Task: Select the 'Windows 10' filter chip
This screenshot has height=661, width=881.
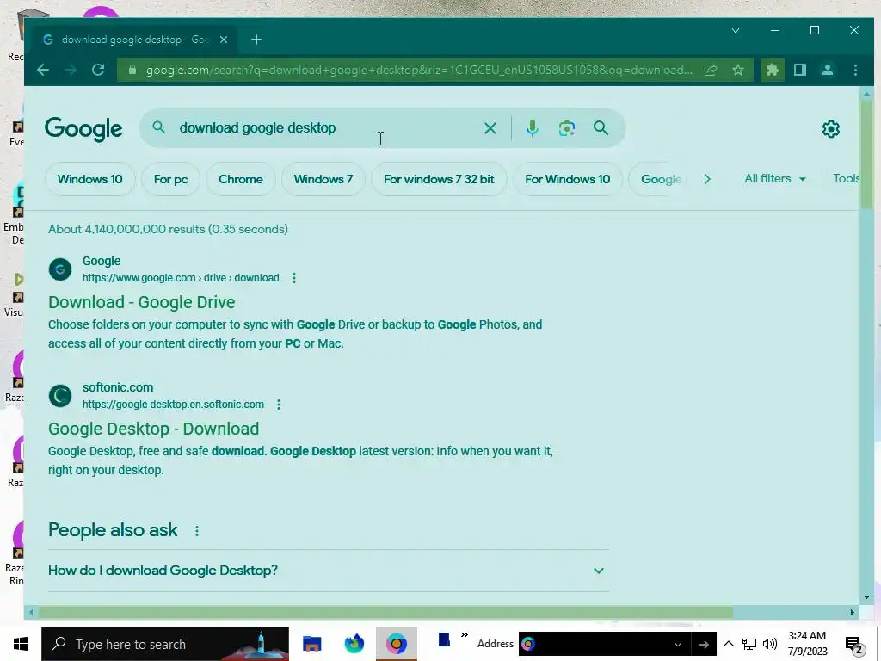Action: point(89,179)
